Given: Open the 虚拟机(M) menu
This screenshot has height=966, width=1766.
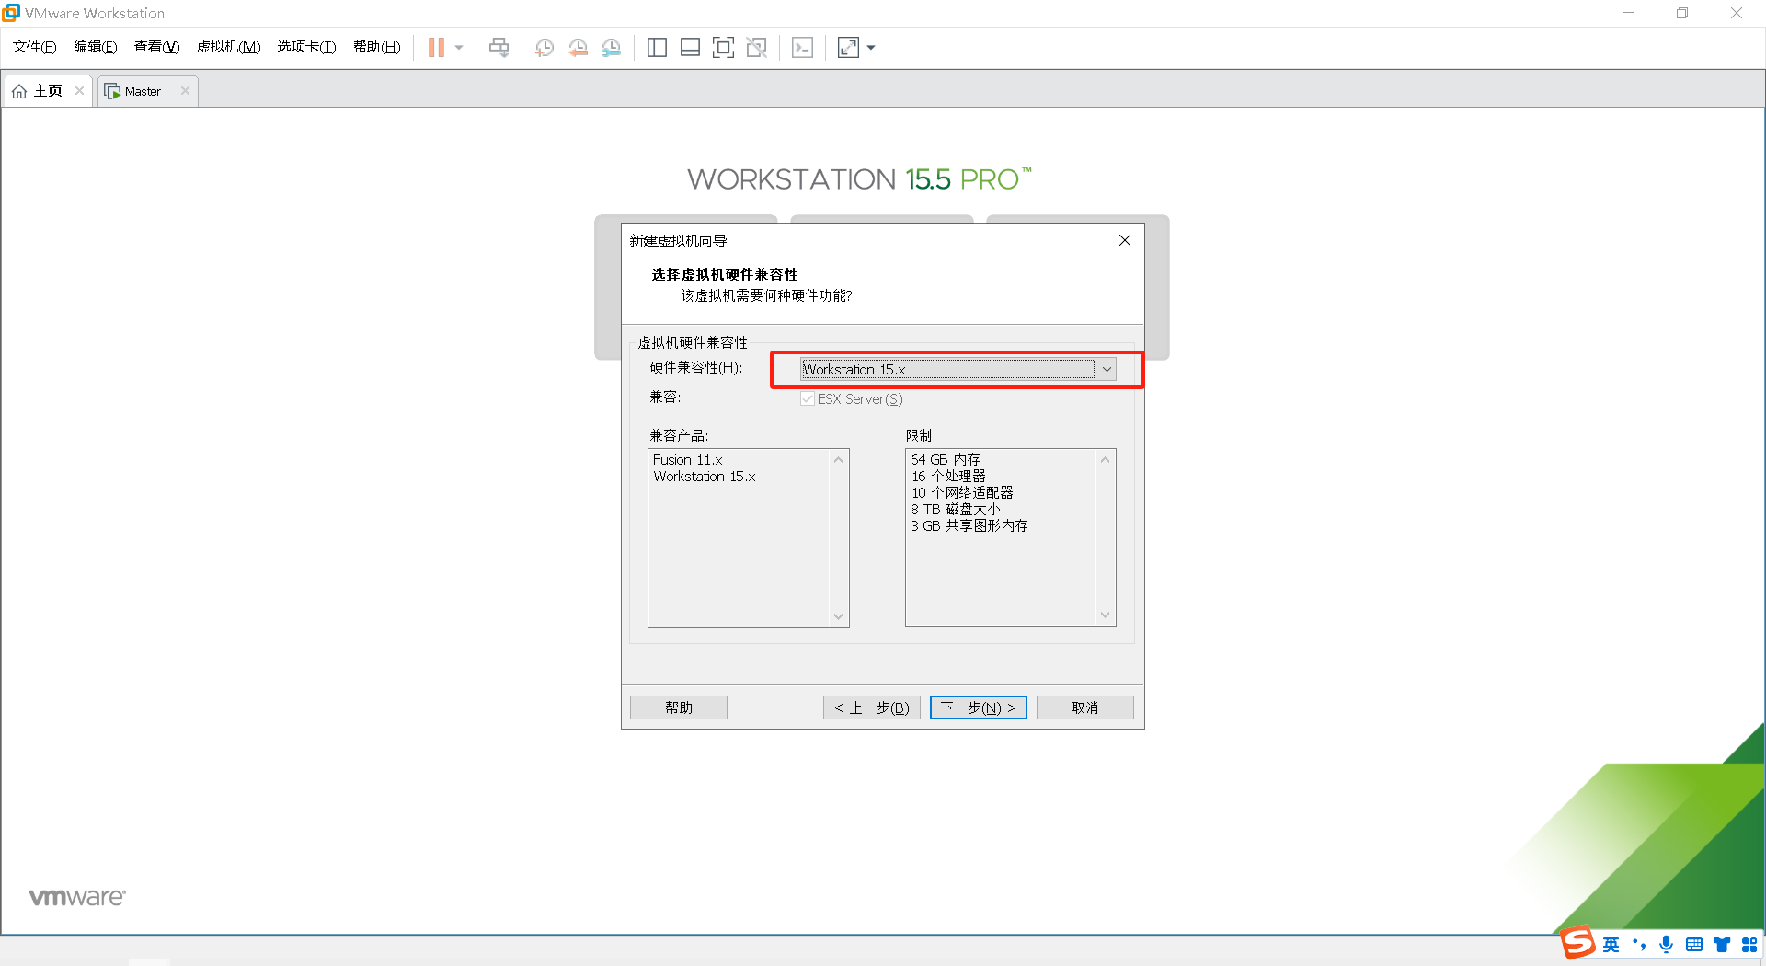Looking at the screenshot, I should [x=228, y=47].
